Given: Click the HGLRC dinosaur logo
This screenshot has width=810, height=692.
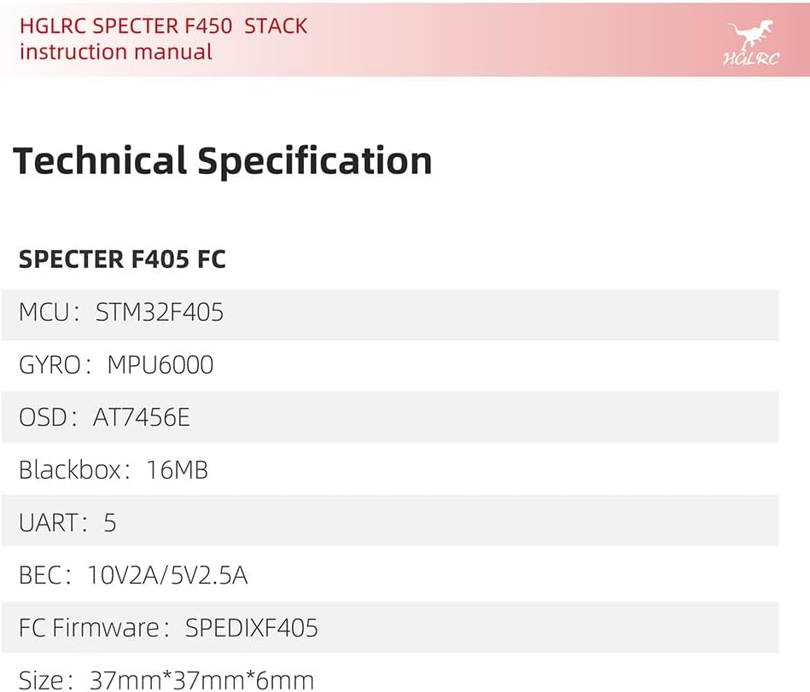Looking at the screenshot, I should click(750, 44).
